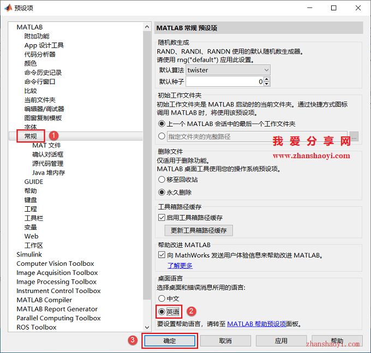Open the 默认算法 twister dropdown

click(228, 70)
